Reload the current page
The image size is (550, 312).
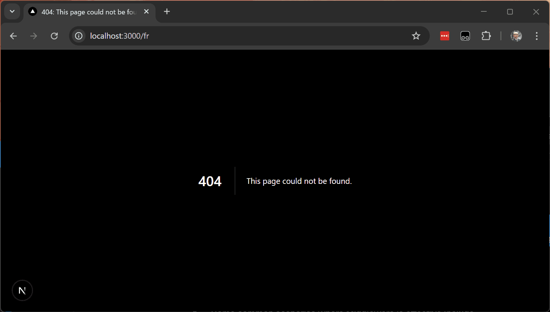54,36
